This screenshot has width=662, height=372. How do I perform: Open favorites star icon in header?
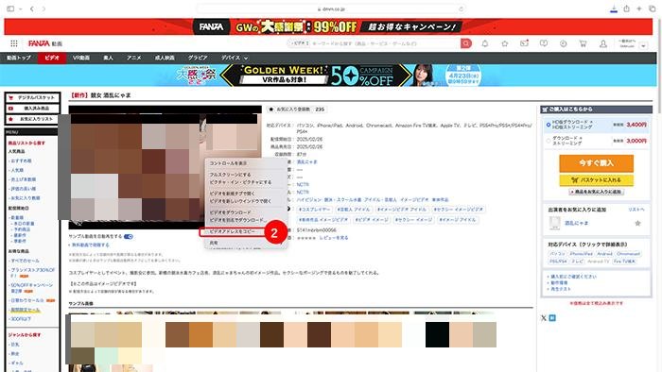[504, 43]
